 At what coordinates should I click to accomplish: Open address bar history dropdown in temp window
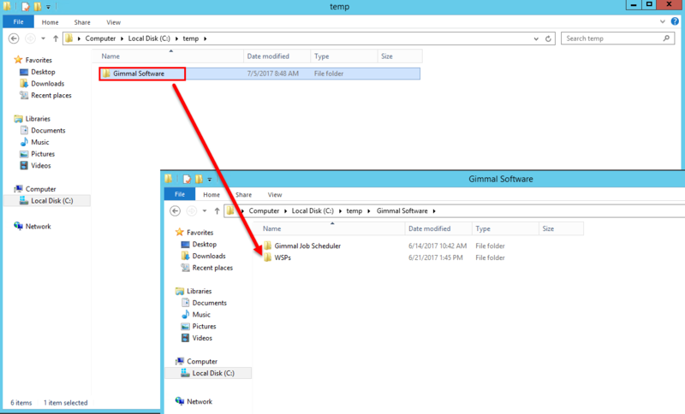[535, 38]
